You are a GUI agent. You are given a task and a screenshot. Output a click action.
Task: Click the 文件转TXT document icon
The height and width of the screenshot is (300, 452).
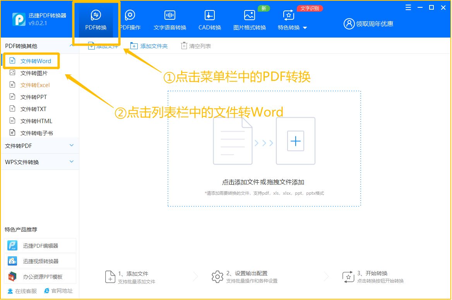coord(12,108)
